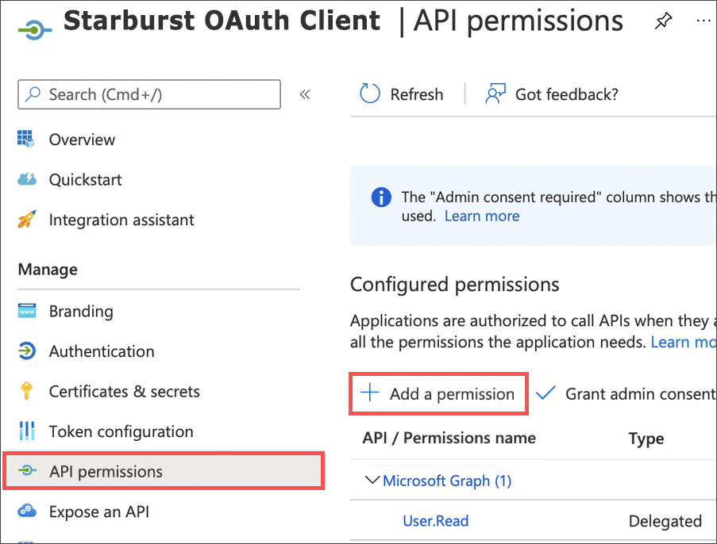Image resolution: width=717 pixels, height=544 pixels.
Task: Open the Overview page icon
Action: (26, 139)
